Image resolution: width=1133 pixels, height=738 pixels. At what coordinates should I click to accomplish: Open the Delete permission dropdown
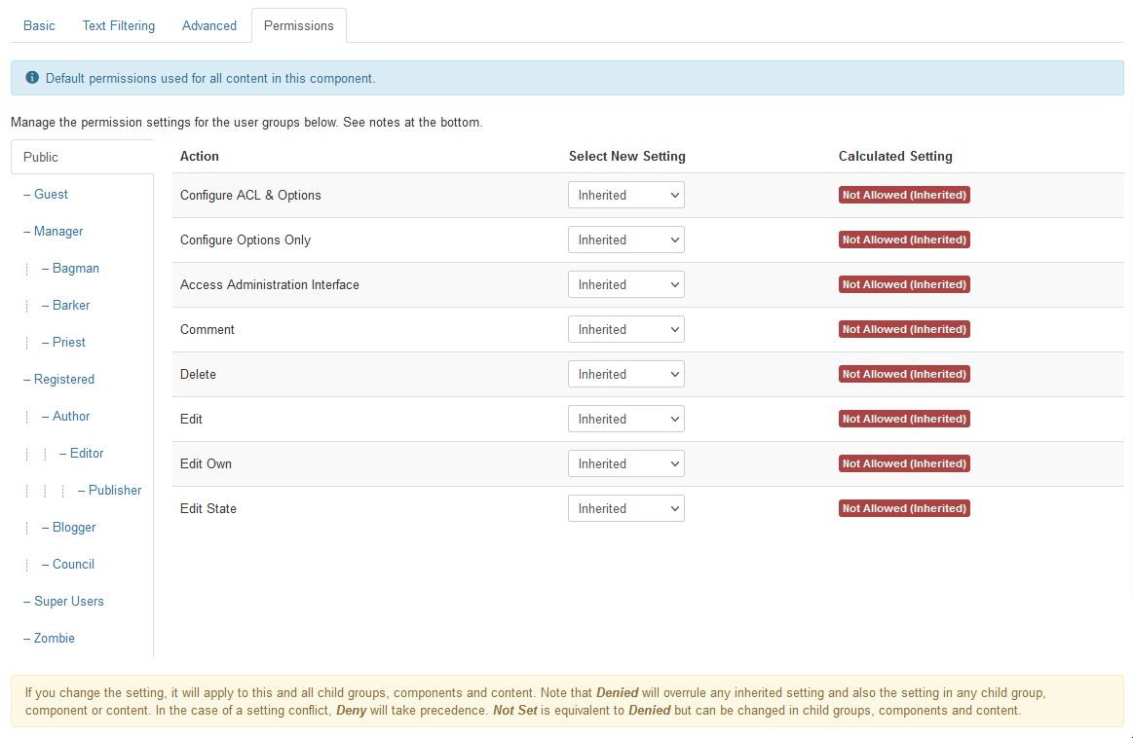625,374
